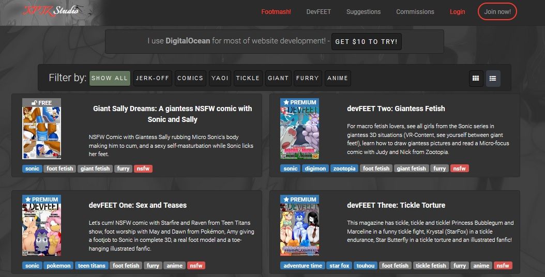Click the zootopia tag on devFEET Two
Viewport: 545px width, 277px height.
344,168
